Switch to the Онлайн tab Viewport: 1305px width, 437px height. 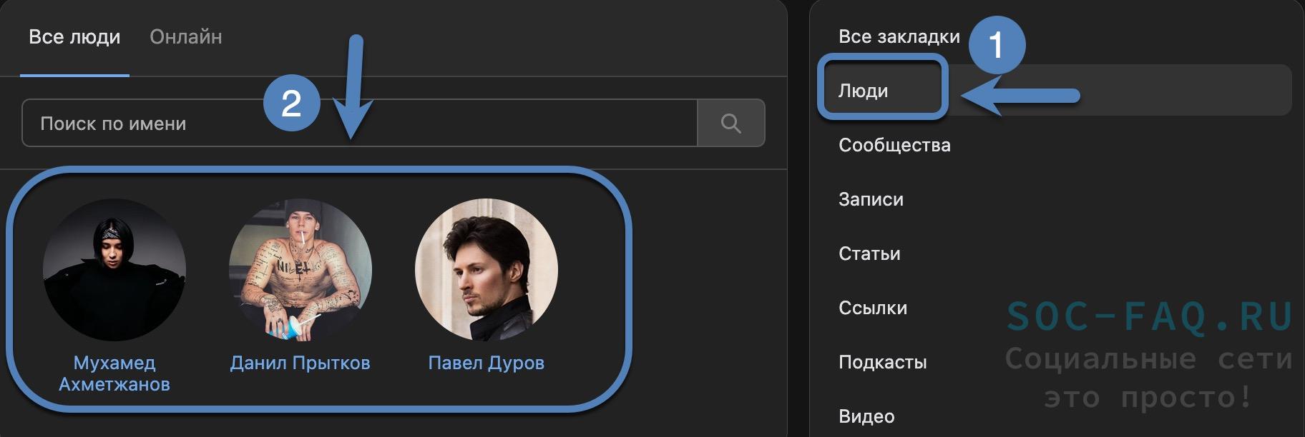pyautogui.click(x=186, y=37)
